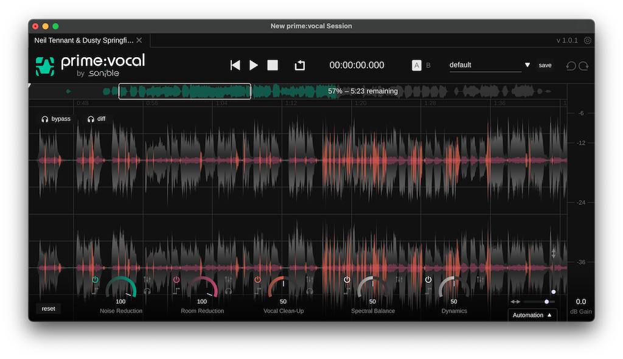Switch to state B
Screen dimensions: 623x359
pos(428,65)
